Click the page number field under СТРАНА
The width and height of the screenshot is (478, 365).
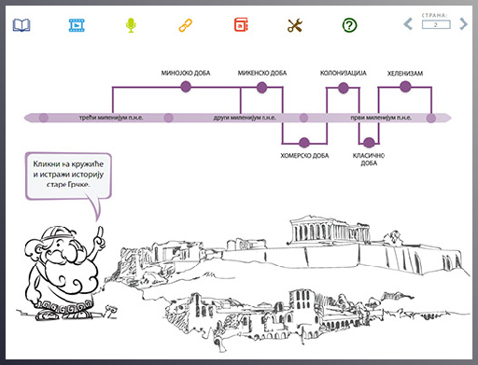pos(436,24)
